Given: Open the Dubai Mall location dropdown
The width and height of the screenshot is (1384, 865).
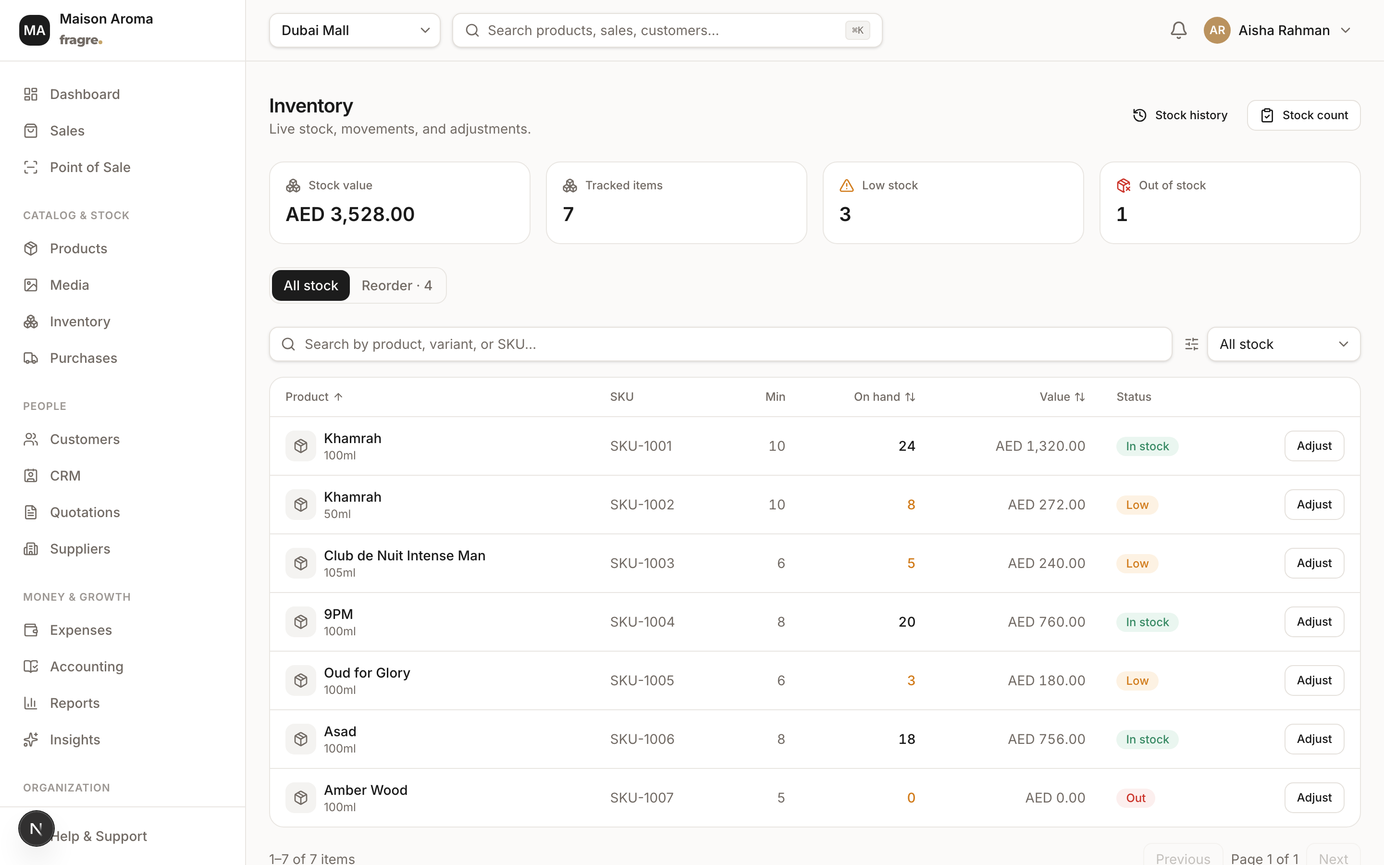Looking at the screenshot, I should click(355, 30).
